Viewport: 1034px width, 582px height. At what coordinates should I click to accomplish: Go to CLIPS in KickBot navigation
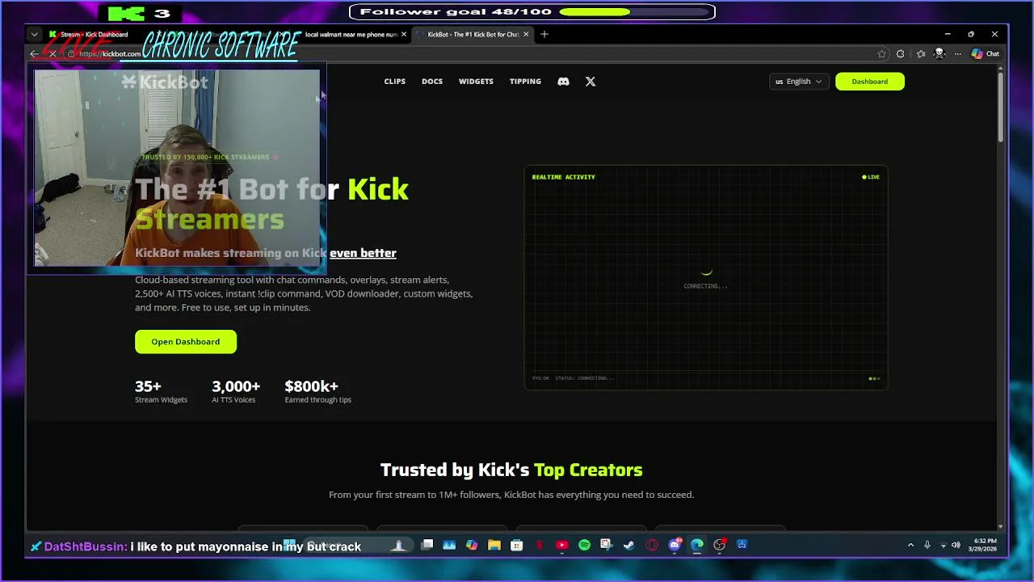pyautogui.click(x=395, y=81)
